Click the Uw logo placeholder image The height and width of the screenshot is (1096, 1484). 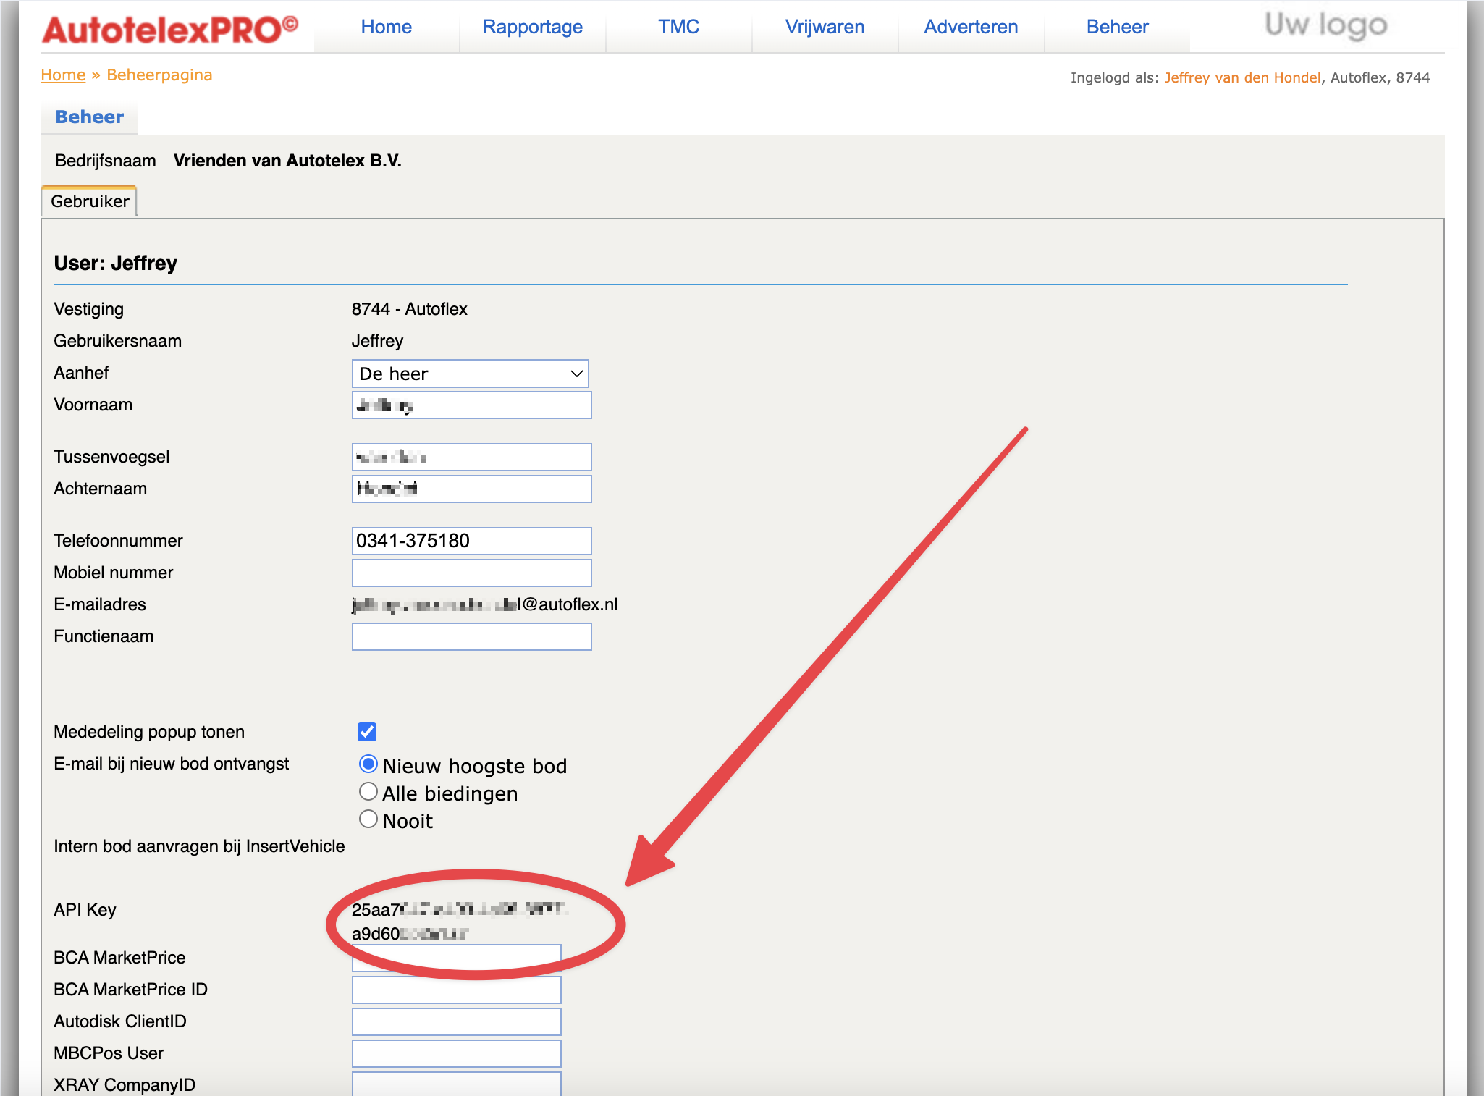1325,25
